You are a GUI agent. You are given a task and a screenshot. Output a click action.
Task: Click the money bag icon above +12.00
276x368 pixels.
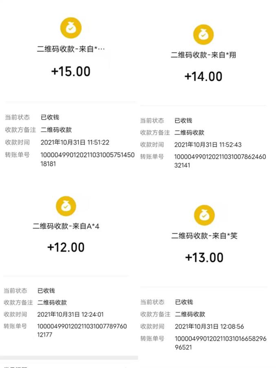coord(66,206)
